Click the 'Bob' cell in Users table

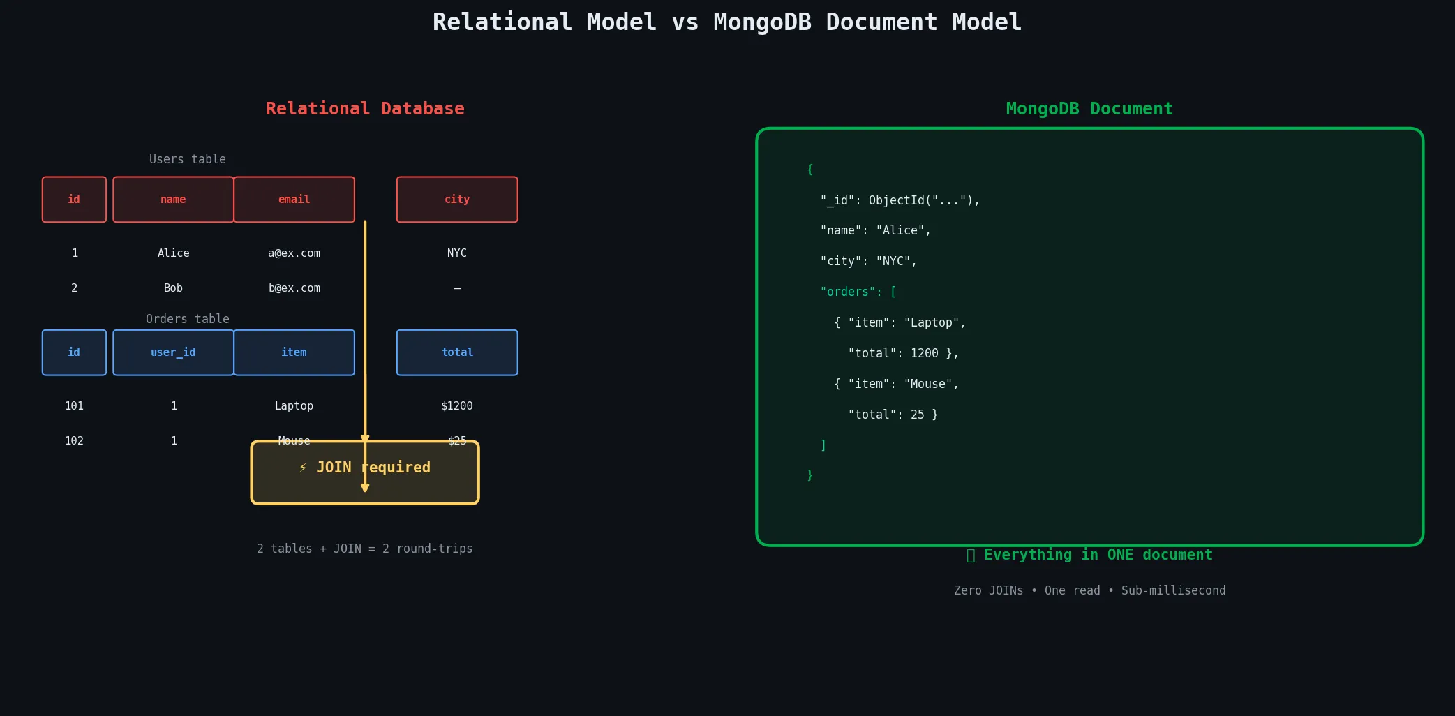tap(173, 288)
